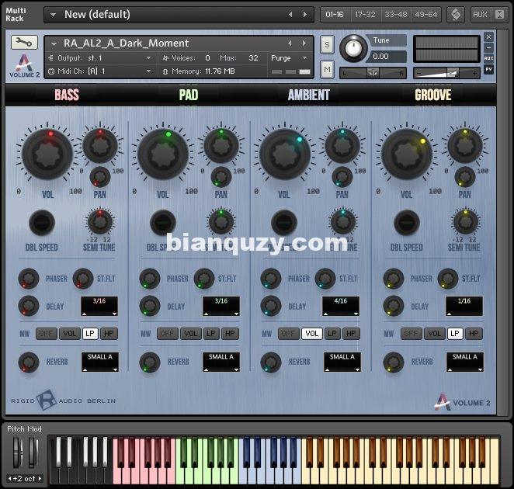Shift keyboard octave down arrow
514x489 pixels.
9,478
